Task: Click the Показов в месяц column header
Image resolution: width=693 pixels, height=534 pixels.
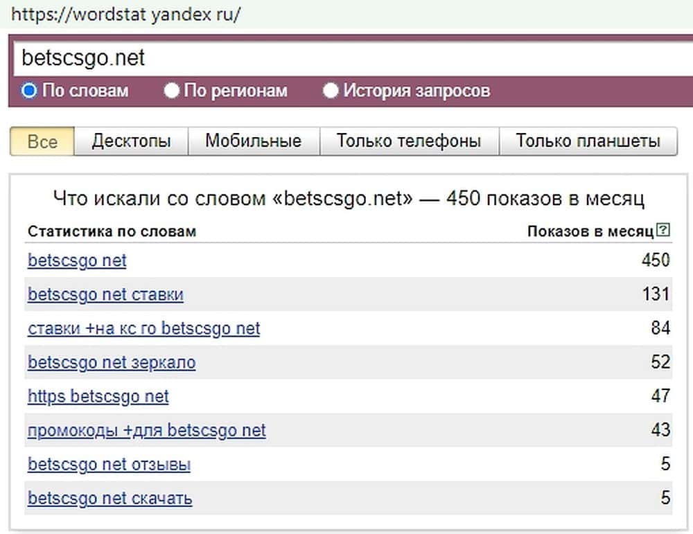Action: tap(590, 231)
